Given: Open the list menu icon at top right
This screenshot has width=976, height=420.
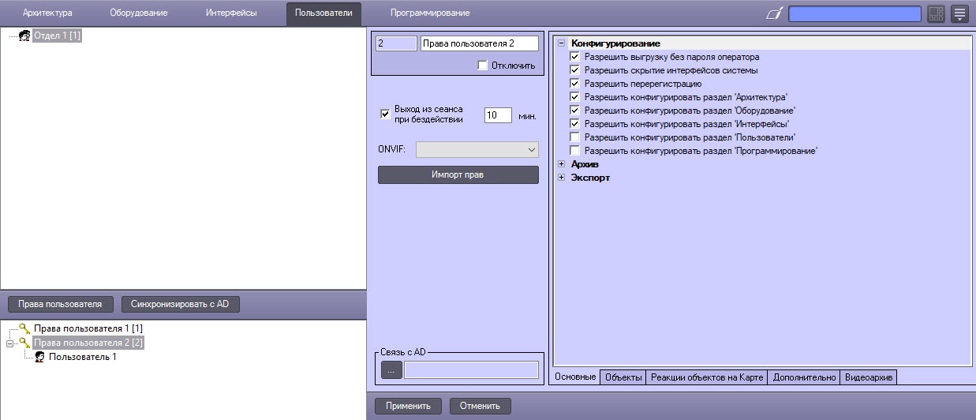Looking at the screenshot, I should pos(959,13).
